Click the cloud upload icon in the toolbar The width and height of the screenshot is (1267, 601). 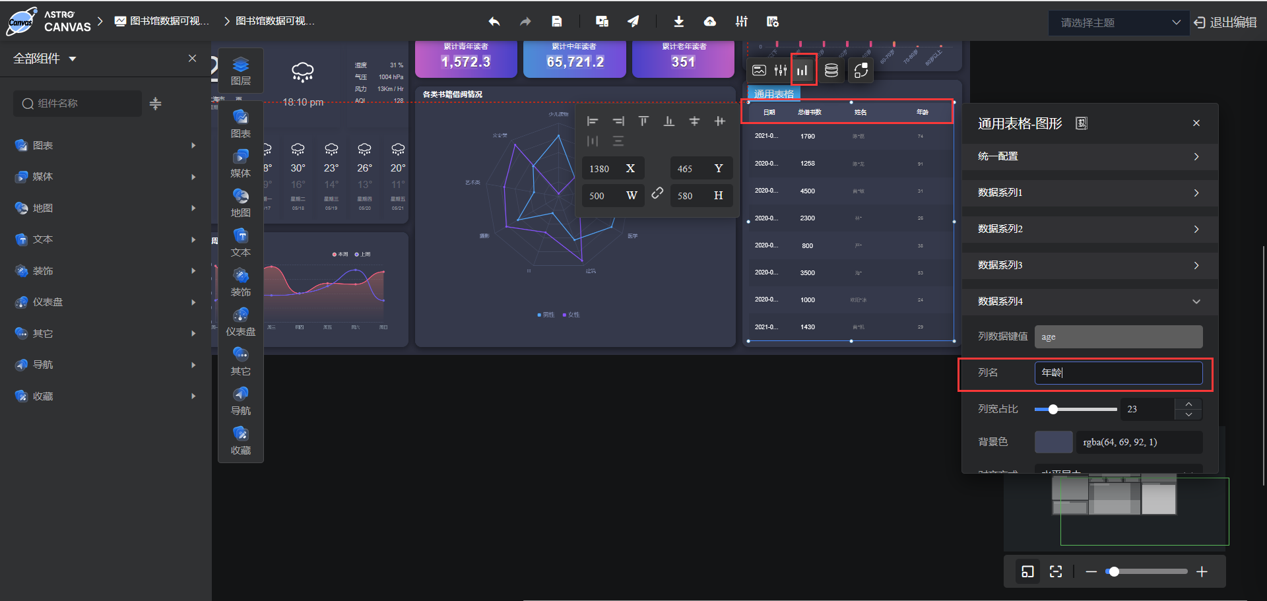(x=710, y=22)
